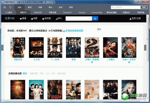Click the right carousel arrow handle
Screen dimensions: 150x103
click(x=145, y=47)
